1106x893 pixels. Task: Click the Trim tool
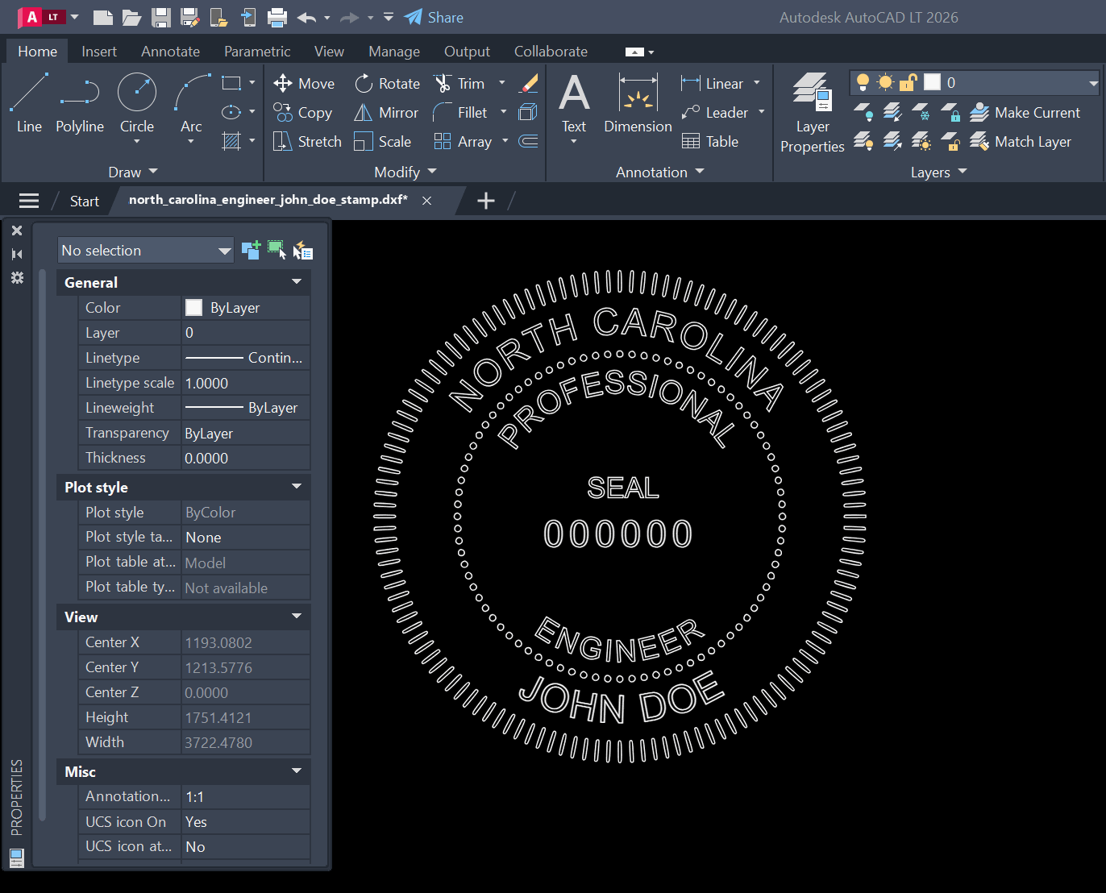point(459,84)
